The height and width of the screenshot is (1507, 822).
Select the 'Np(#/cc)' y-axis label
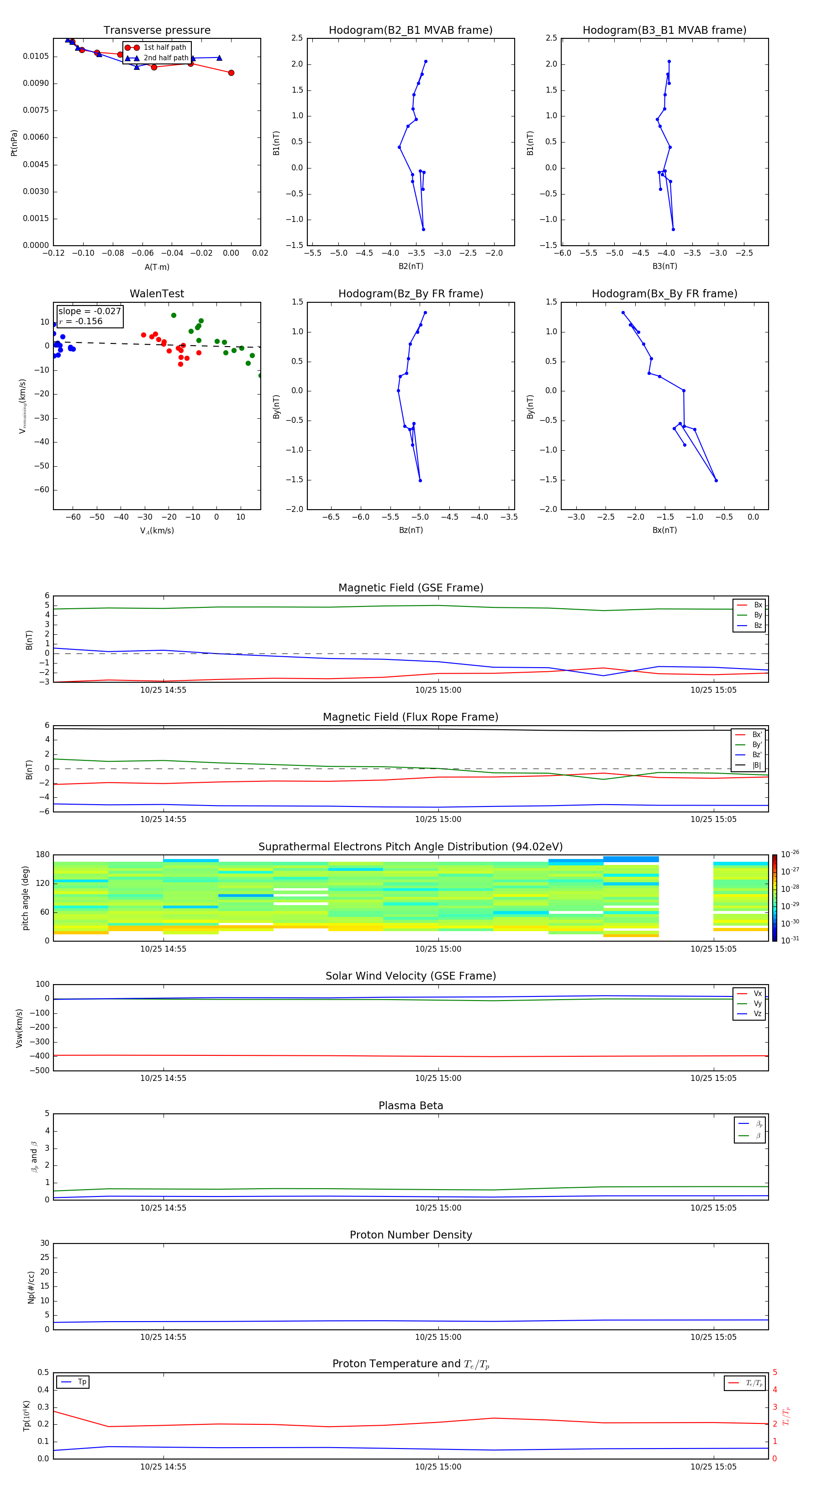pos(31,1287)
